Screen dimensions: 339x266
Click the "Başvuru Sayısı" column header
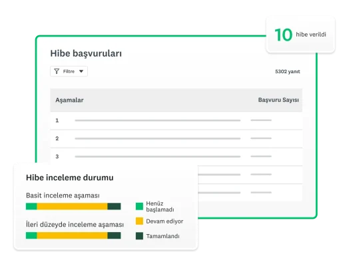coord(278,100)
